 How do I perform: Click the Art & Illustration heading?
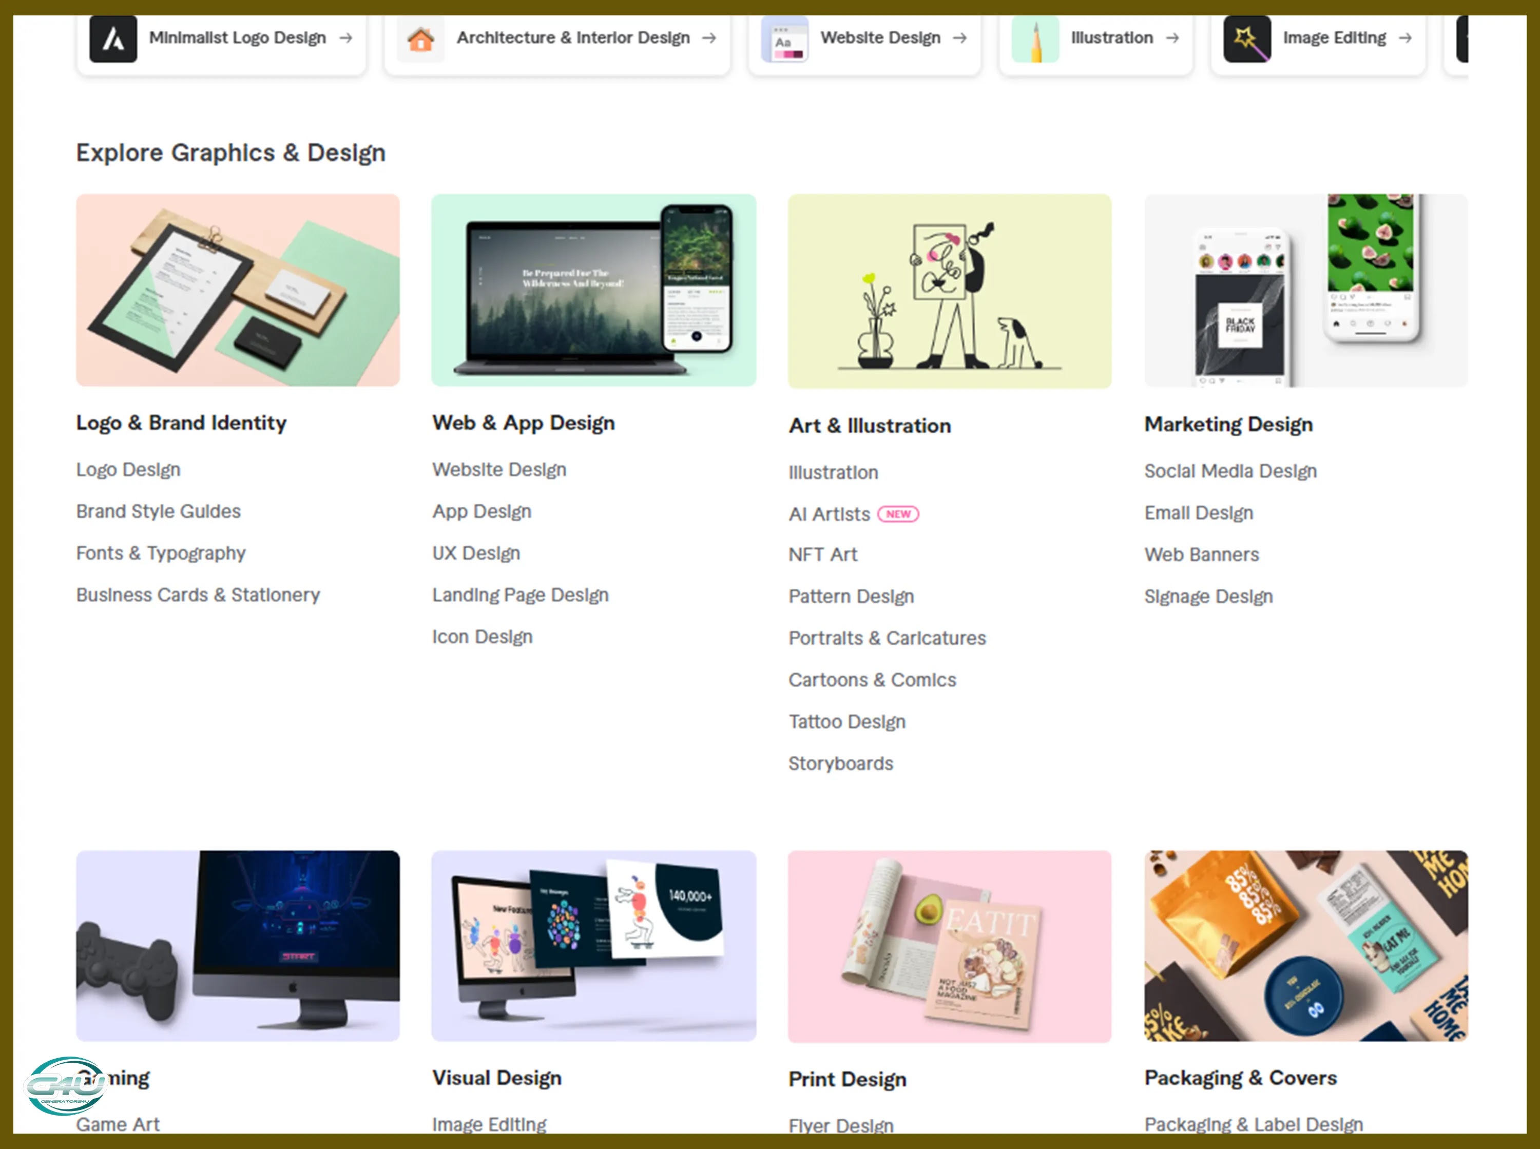point(870,426)
